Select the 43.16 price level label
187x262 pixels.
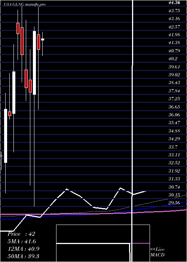(174, 19)
